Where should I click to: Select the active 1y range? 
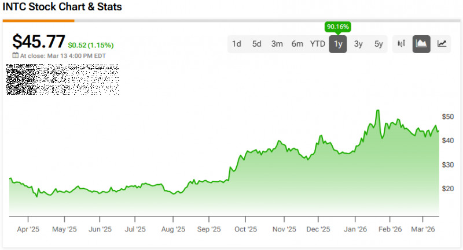pos(338,44)
